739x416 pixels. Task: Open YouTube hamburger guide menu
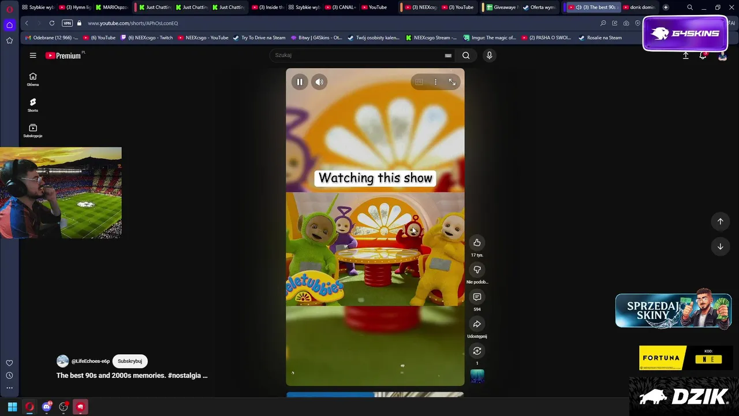(x=33, y=55)
